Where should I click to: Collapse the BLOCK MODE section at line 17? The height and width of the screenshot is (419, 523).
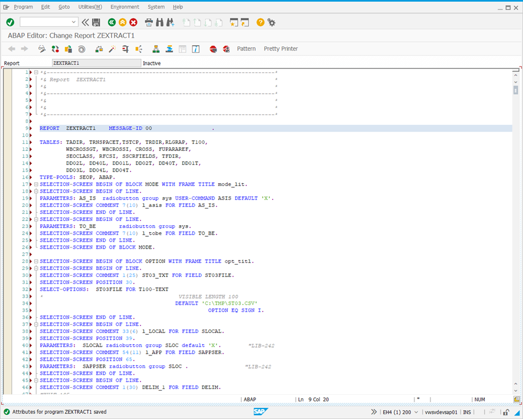36,184
